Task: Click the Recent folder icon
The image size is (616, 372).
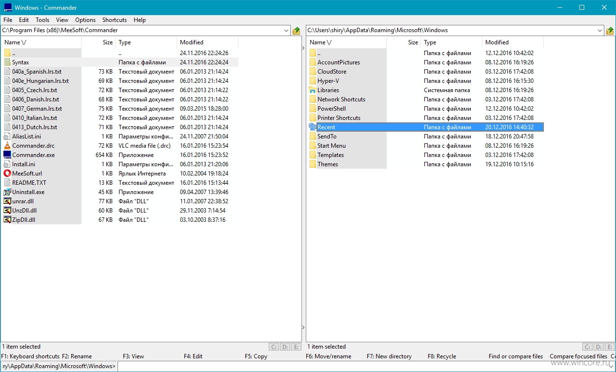Action: click(313, 127)
